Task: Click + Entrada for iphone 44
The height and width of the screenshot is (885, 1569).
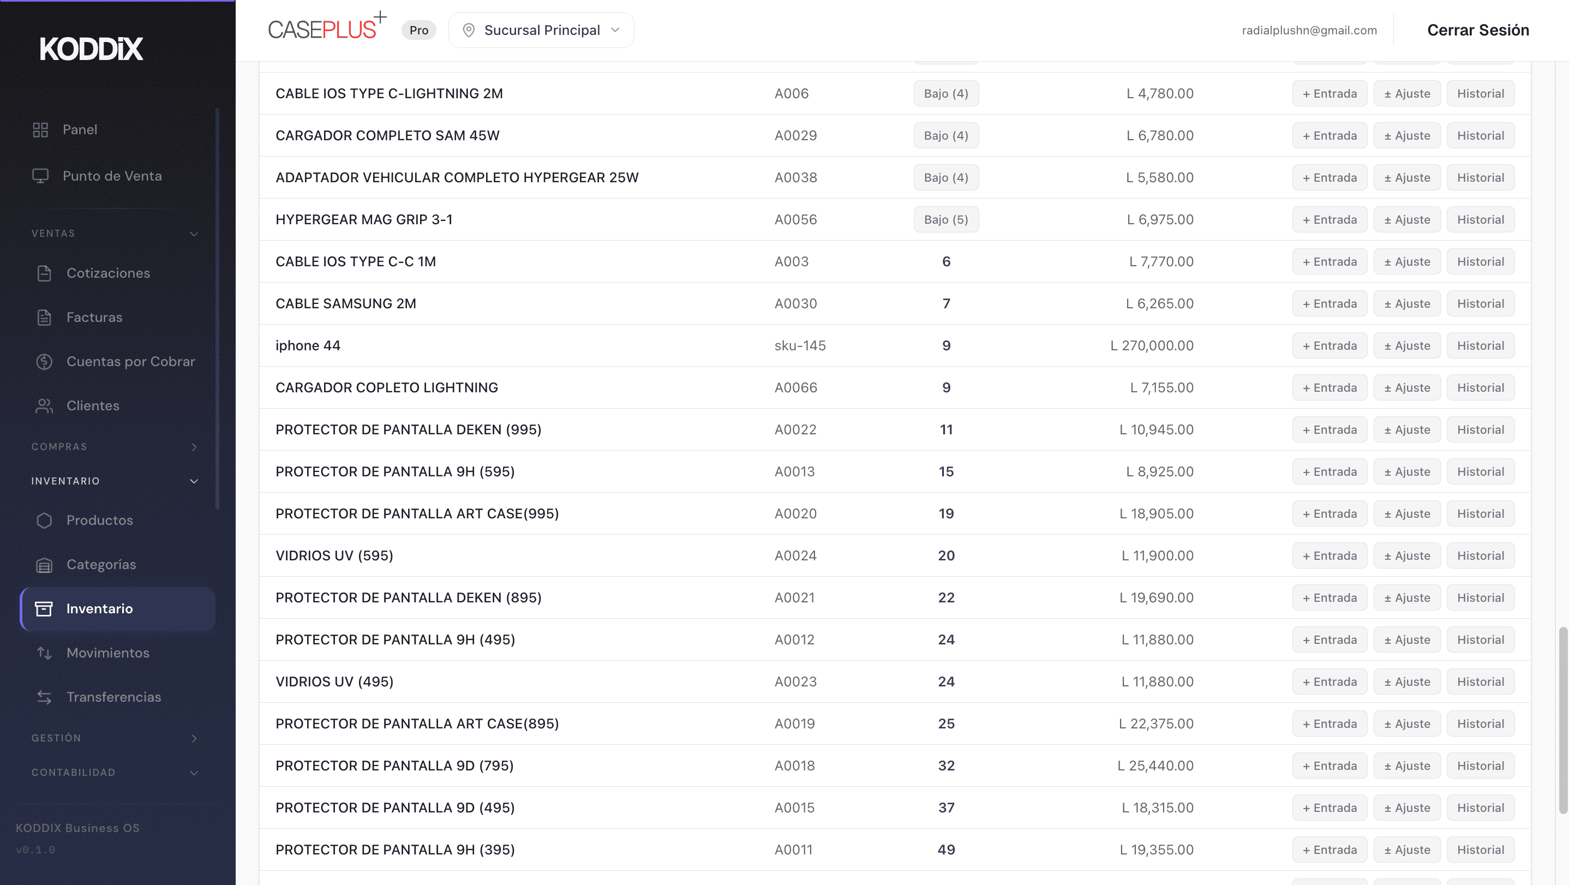Action: pos(1329,345)
